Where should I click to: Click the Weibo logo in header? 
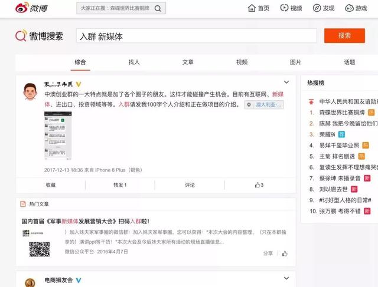(x=31, y=8)
